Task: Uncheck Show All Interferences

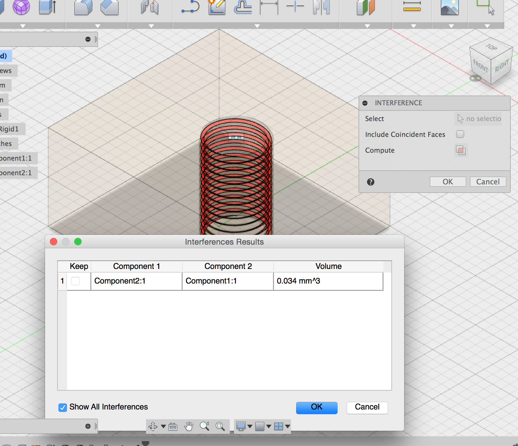Action: [62, 408]
